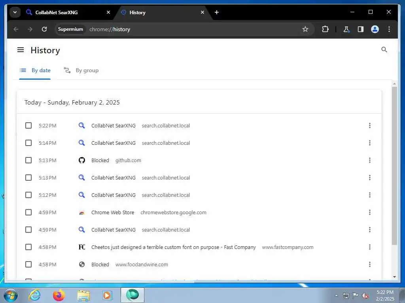Click the history page vertical scrollbar
405x303 pixels.
[x=394, y=165]
